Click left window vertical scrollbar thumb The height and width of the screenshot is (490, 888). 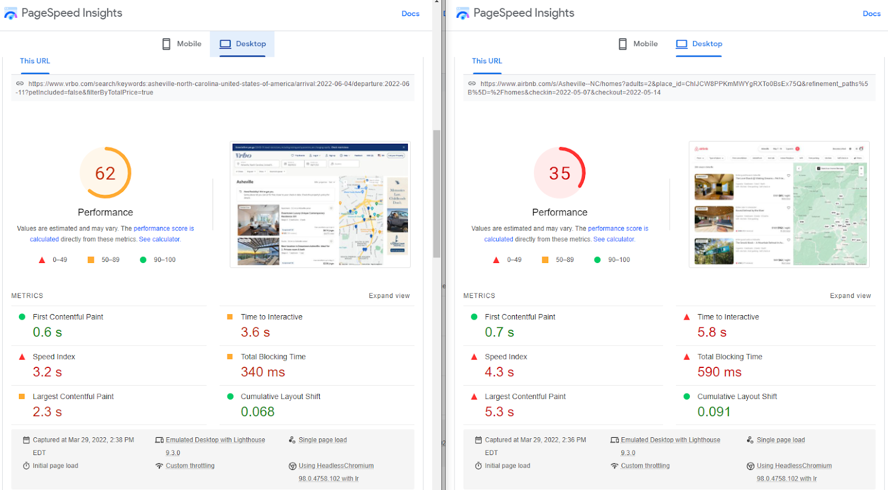pos(437,194)
